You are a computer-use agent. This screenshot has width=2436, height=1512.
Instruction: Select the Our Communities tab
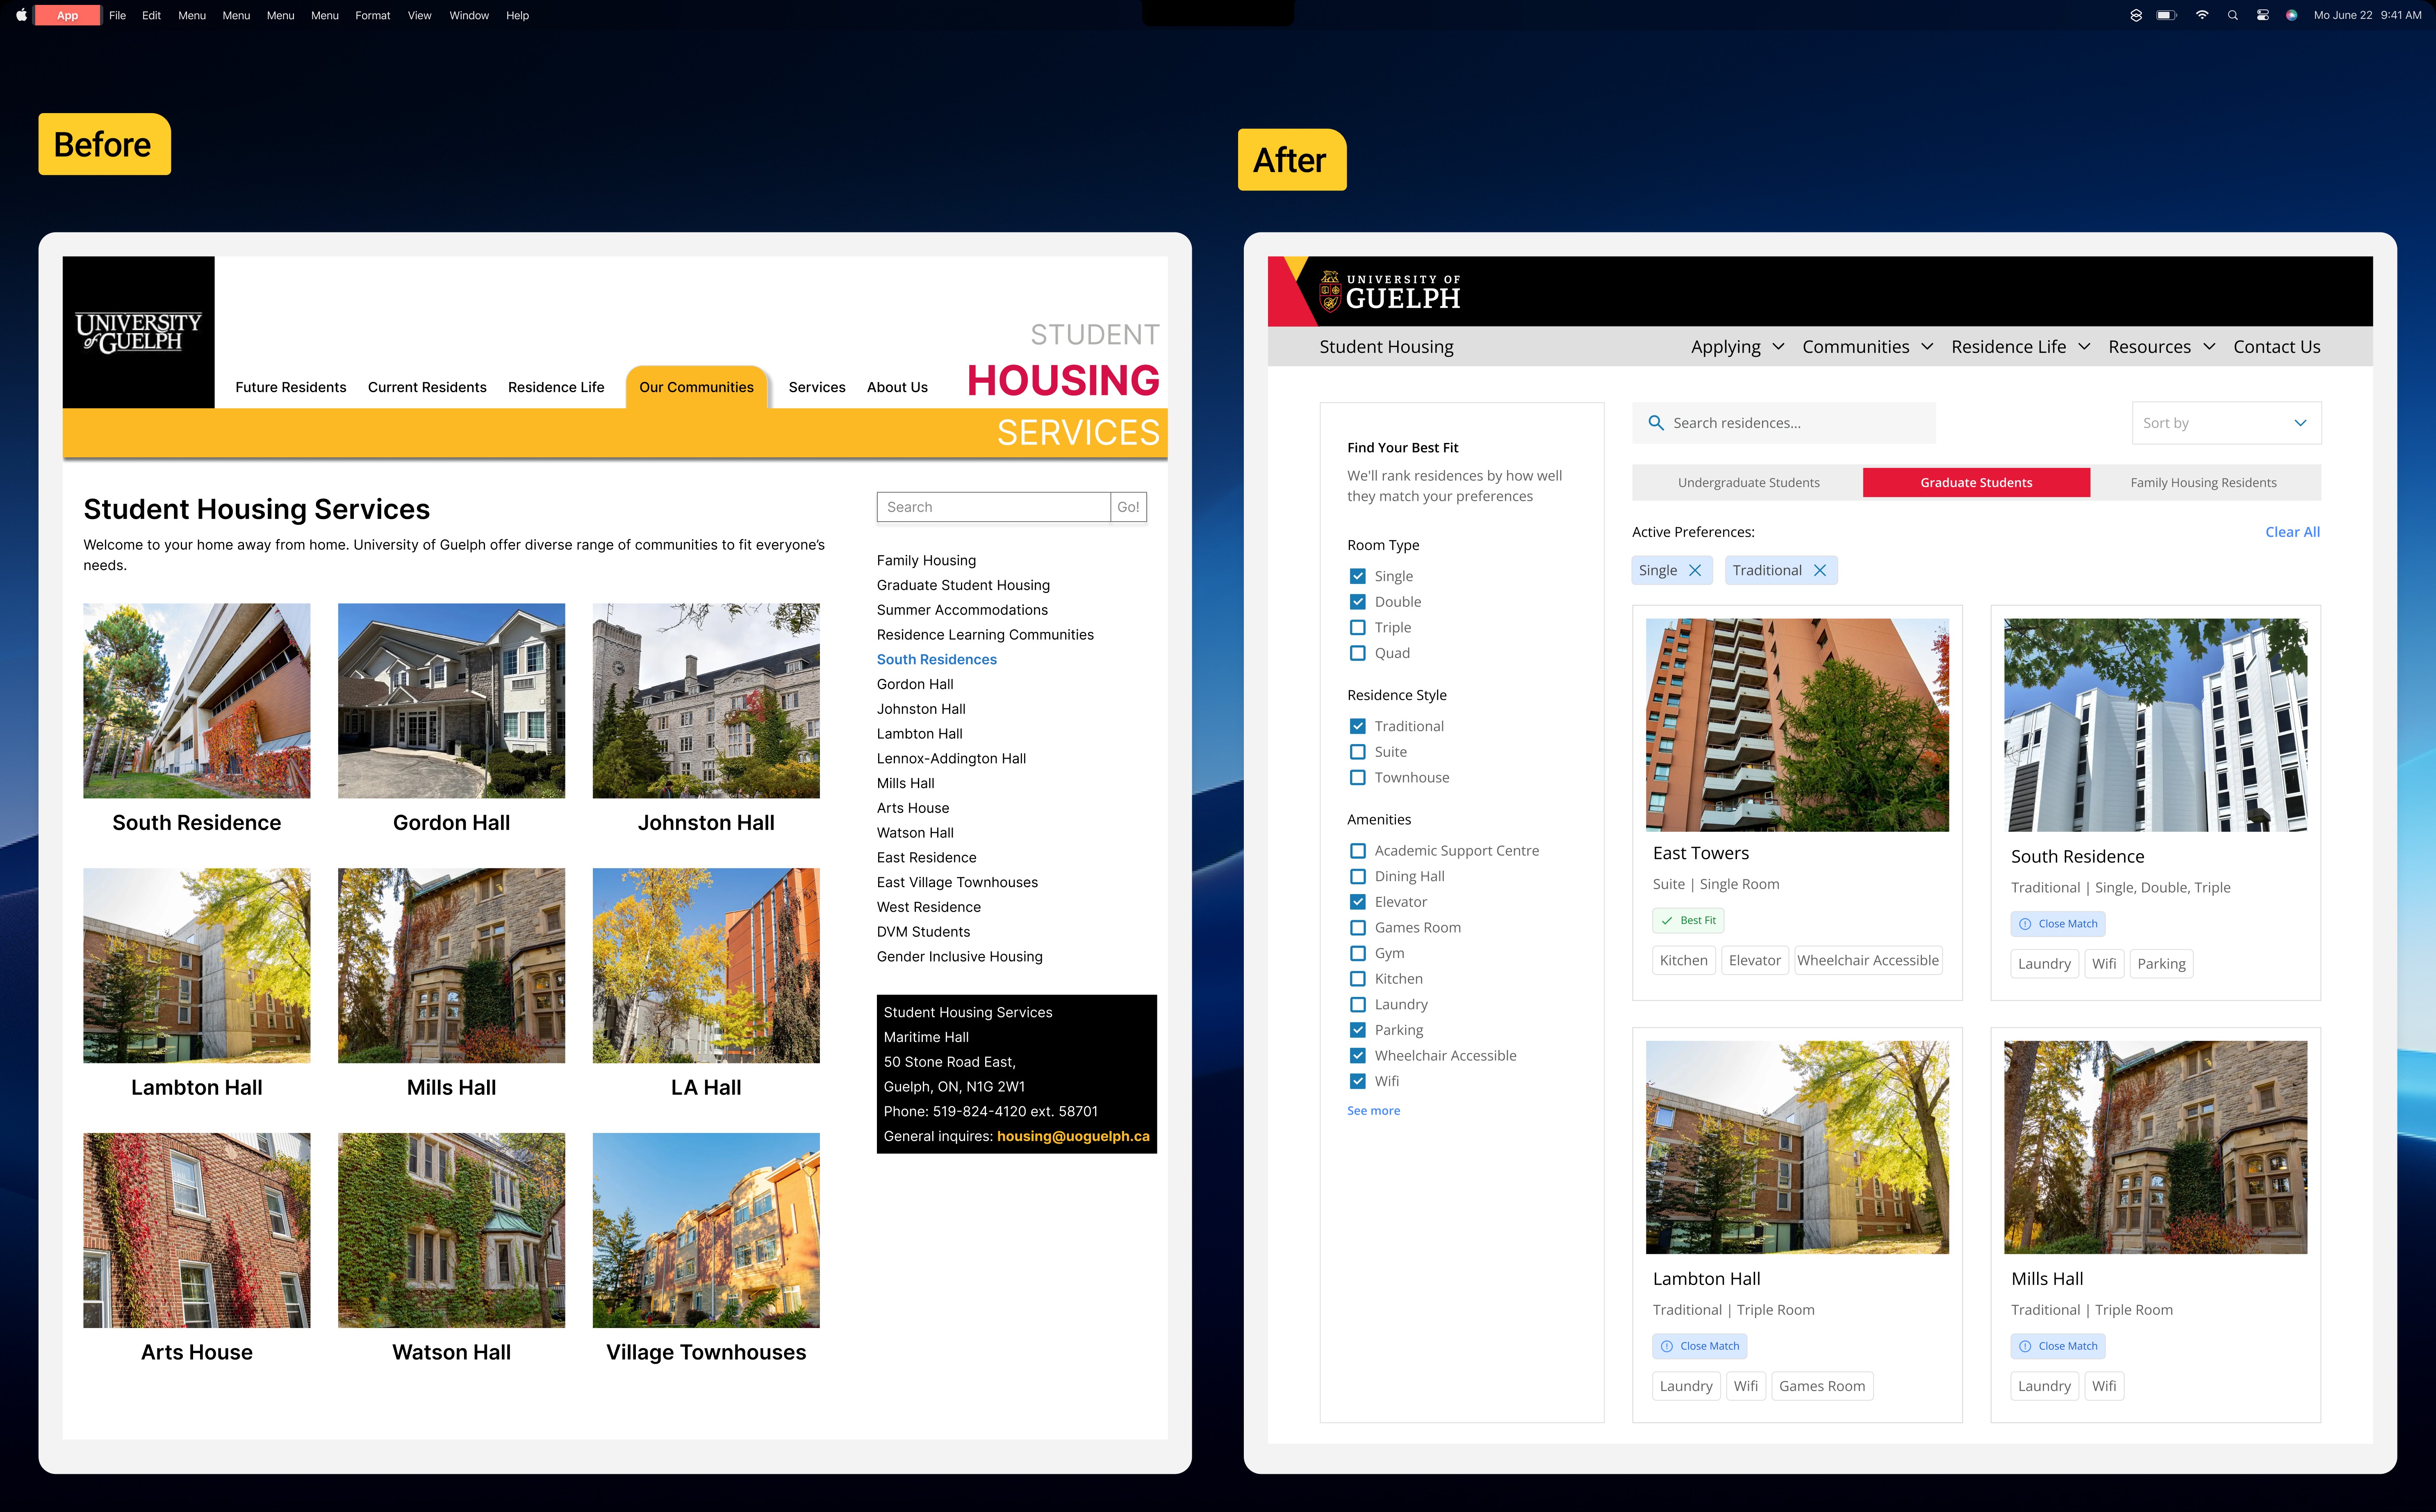(696, 387)
